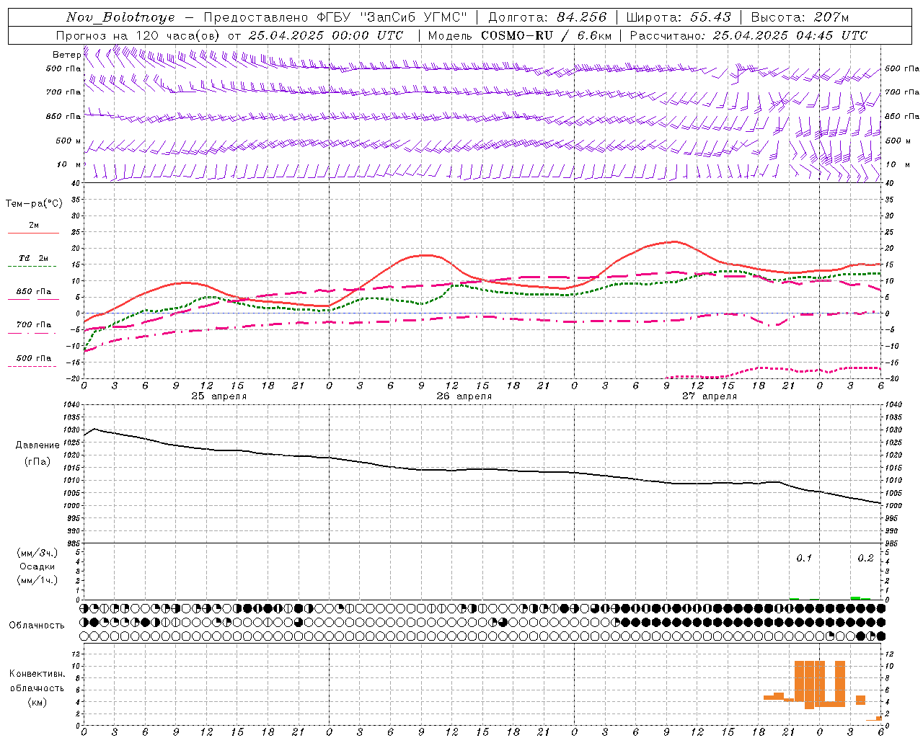This screenshot has width=923, height=738.
Task: Click the 850 гПа temperature legend entry
Action: point(33,292)
